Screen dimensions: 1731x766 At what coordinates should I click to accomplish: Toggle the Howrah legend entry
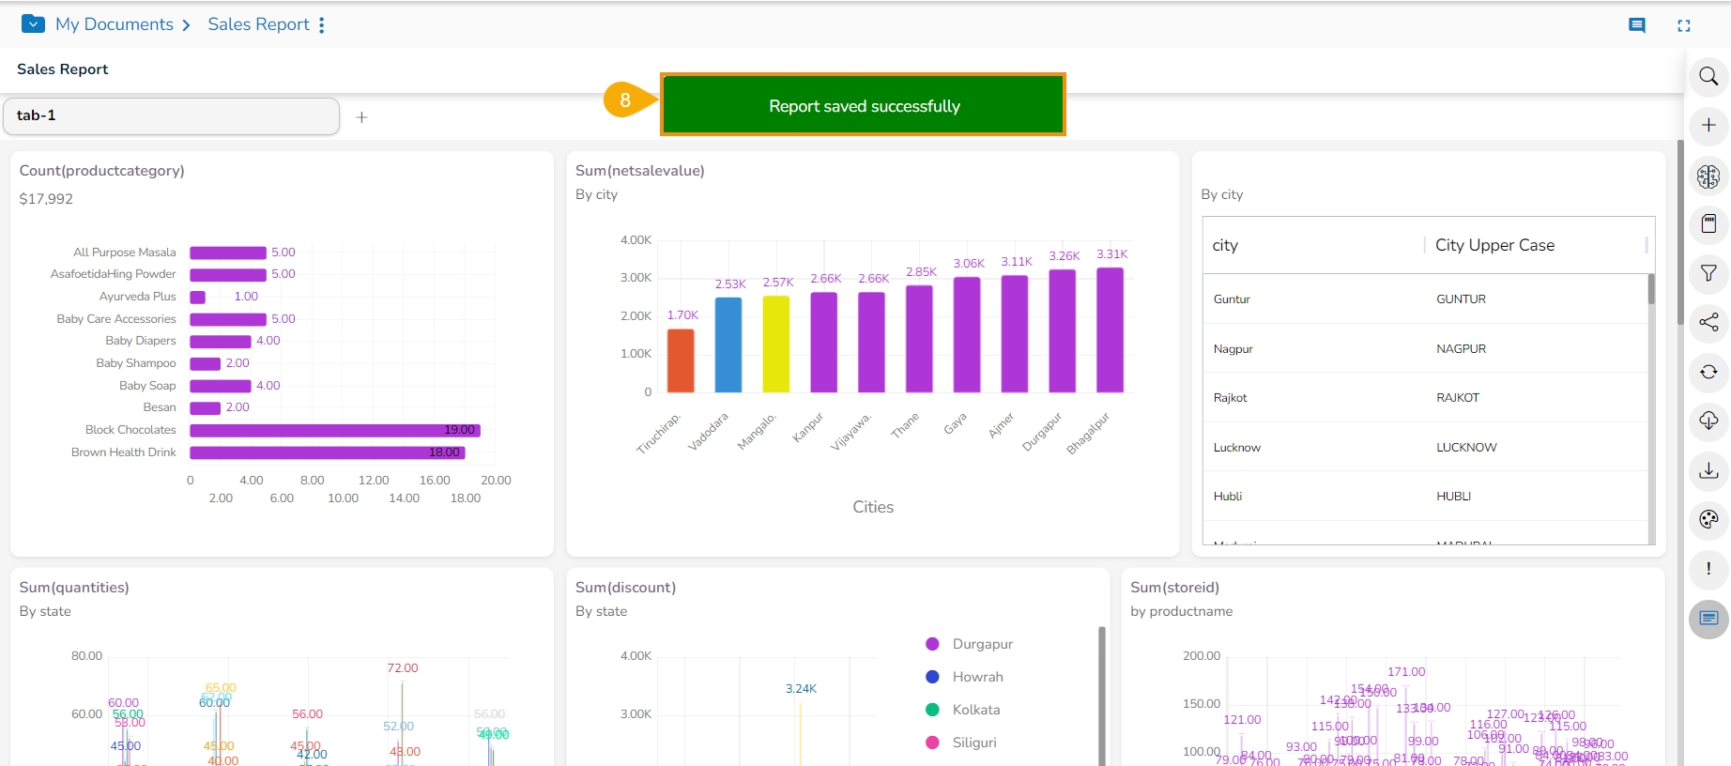tap(964, 677)
